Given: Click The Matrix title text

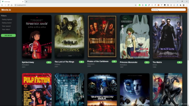Looking at the screenshot, I should click(x=157, y=62).
